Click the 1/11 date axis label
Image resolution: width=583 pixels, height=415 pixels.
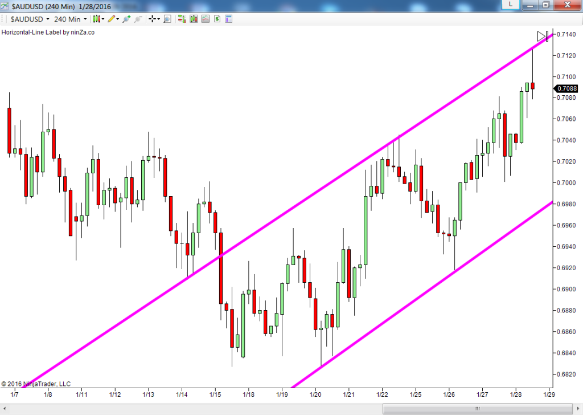[x=81, y=394]
